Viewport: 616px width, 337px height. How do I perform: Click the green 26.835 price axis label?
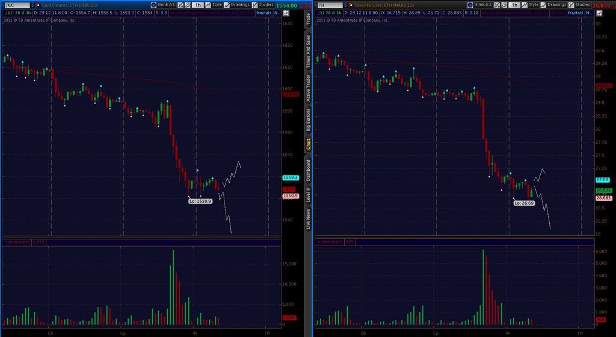[604, 190]
